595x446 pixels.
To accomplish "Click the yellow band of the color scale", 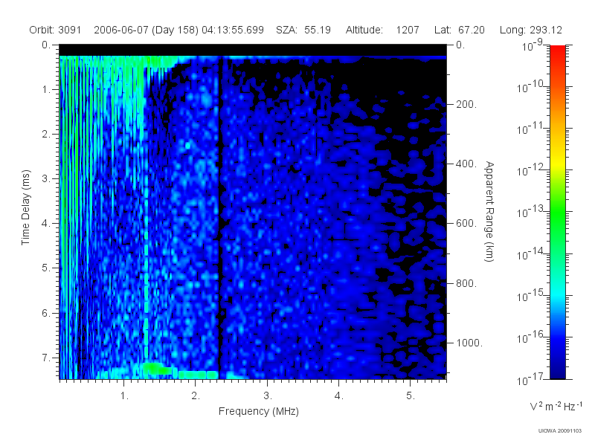I will pyautogui.click(x=558, y=162).
